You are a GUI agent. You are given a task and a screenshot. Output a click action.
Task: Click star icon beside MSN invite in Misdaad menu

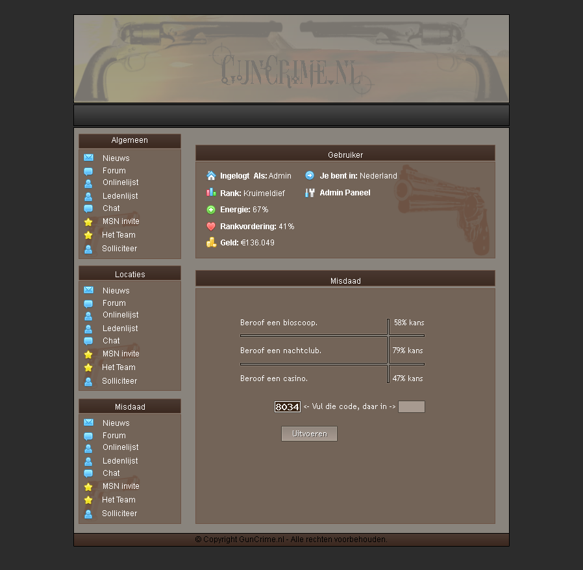coord(88,487)
